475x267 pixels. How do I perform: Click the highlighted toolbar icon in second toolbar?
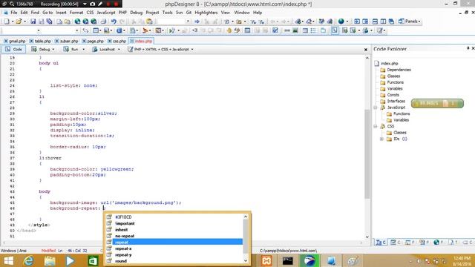coord(334,30)
